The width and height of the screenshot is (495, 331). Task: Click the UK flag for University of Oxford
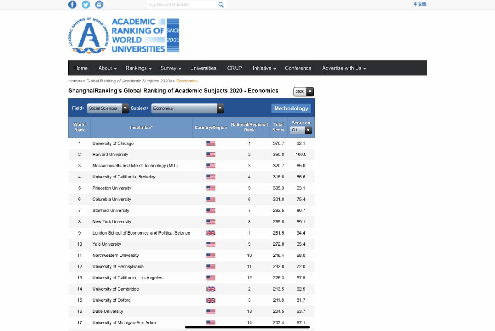pyautogui.click(x=211, y=300)
